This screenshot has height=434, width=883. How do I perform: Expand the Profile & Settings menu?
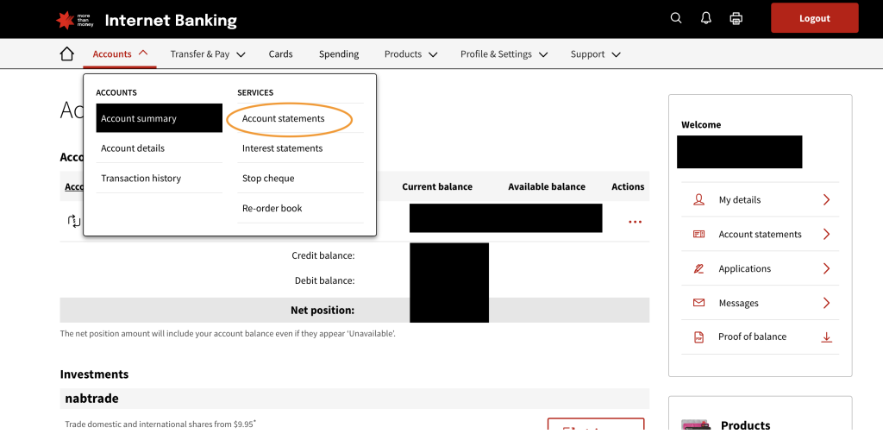[504, 53]
